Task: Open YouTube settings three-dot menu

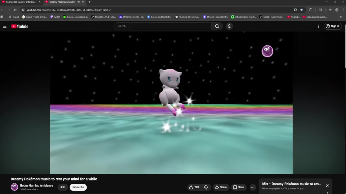Action: 319,26
